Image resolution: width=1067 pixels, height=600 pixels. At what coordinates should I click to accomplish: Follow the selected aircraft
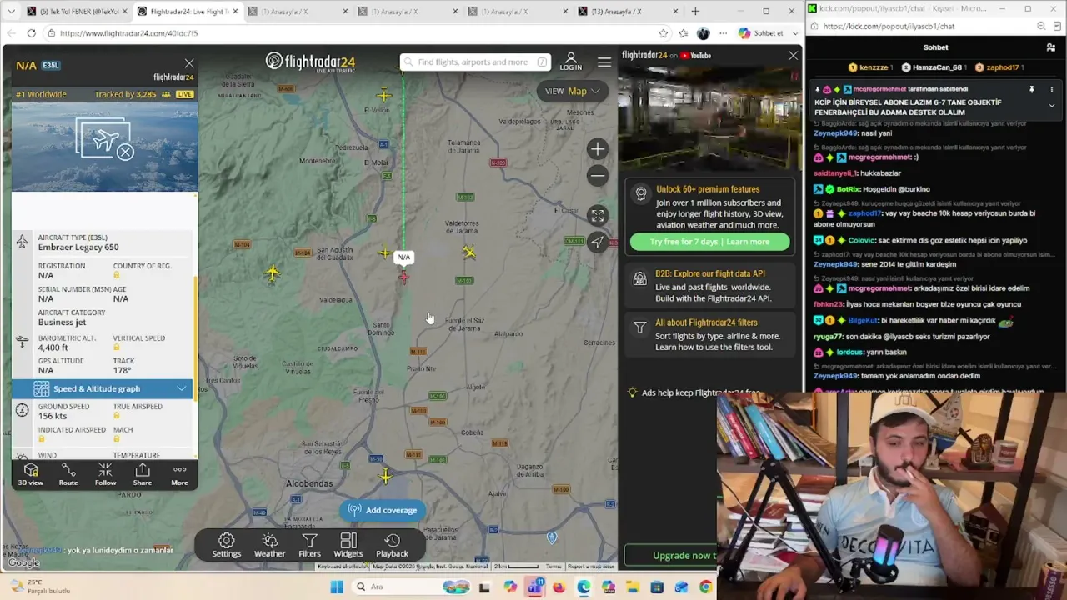(x=105, y=474)
